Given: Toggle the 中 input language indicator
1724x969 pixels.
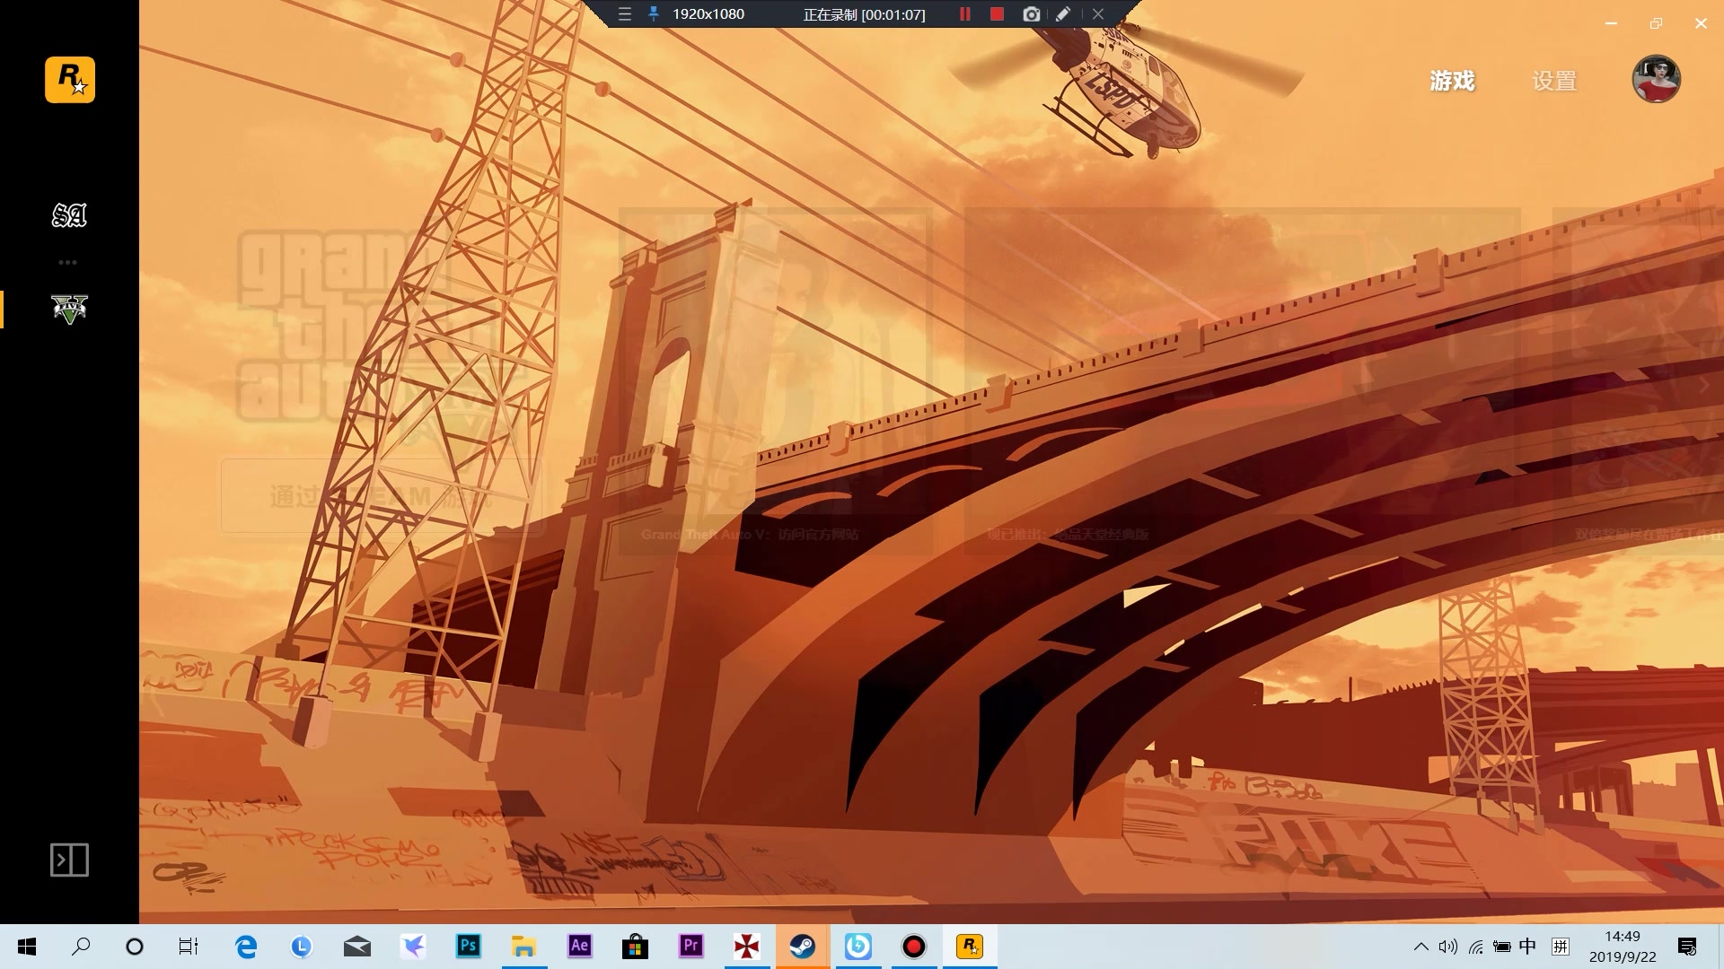Looking at the screenshot, I should tap(1527, 947).
